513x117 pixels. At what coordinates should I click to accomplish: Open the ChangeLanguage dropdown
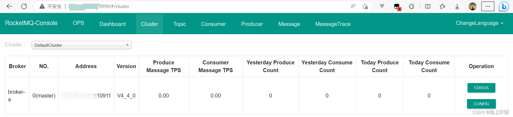click(480, 23)
